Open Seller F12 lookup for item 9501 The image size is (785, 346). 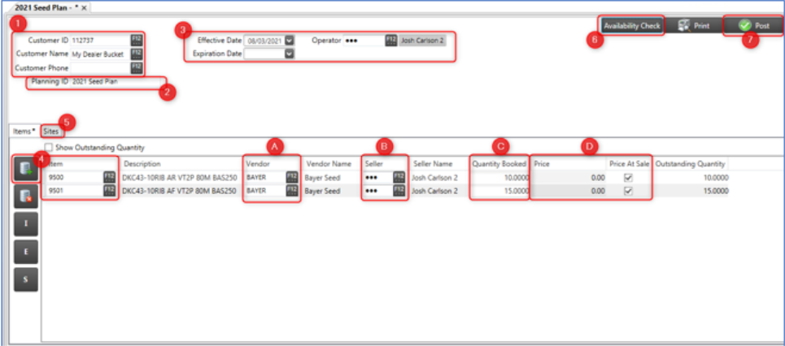(399, 191)
